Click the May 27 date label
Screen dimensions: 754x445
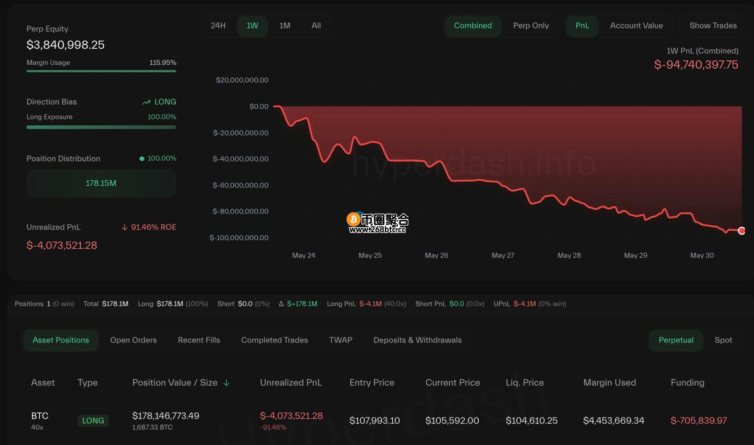point(503,255)
